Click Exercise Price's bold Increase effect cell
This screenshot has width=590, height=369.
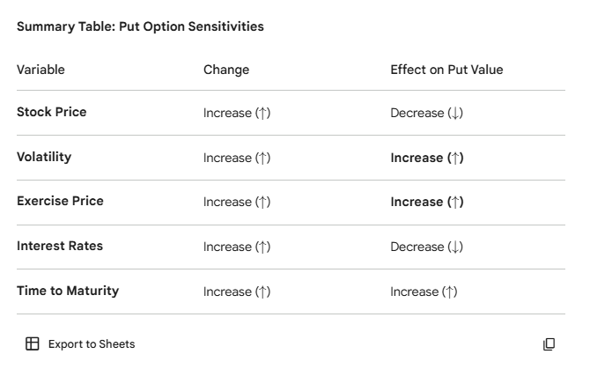click(427, 202)
